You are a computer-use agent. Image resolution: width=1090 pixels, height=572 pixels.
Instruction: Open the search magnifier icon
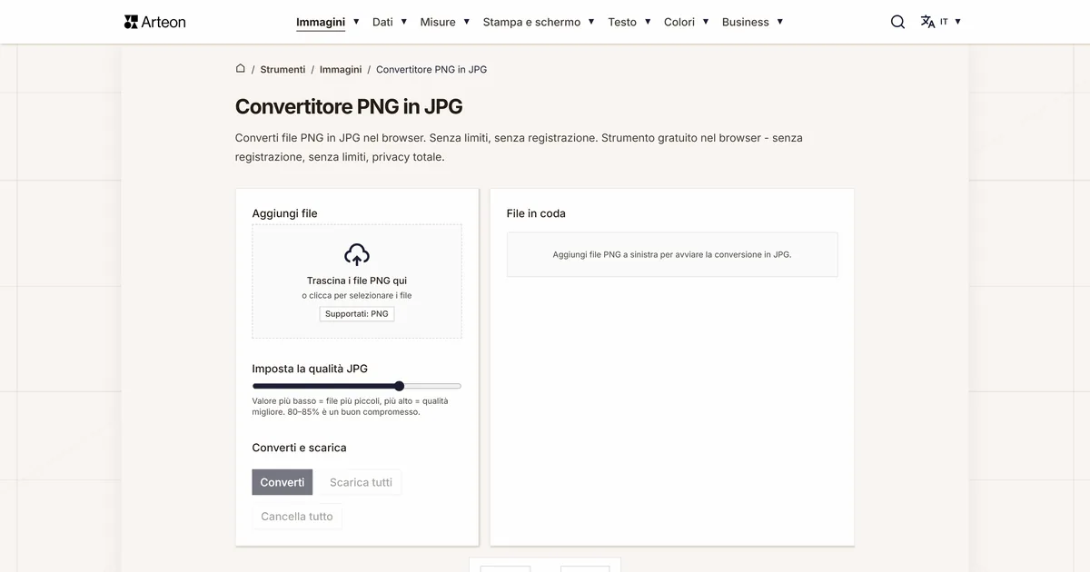(x=897, y=22)
